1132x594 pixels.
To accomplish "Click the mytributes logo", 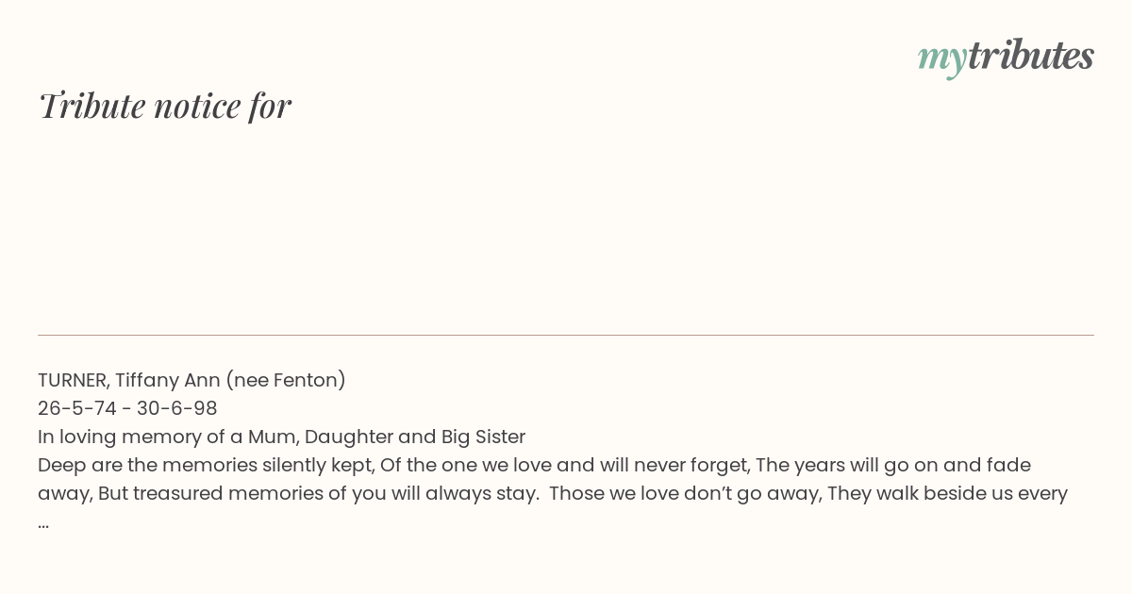I will [1006, 57].
